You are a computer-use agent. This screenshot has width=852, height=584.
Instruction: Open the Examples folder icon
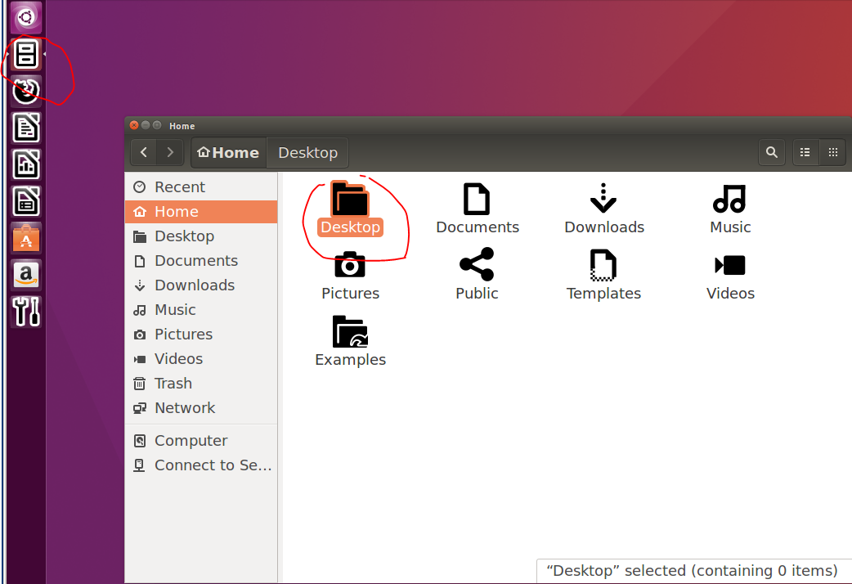tap(350, 331)
